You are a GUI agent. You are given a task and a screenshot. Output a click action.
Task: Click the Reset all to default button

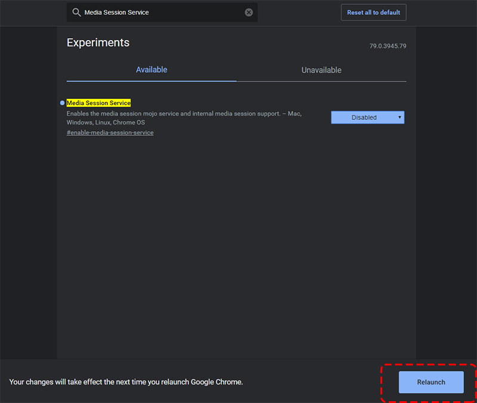point(373,13)
